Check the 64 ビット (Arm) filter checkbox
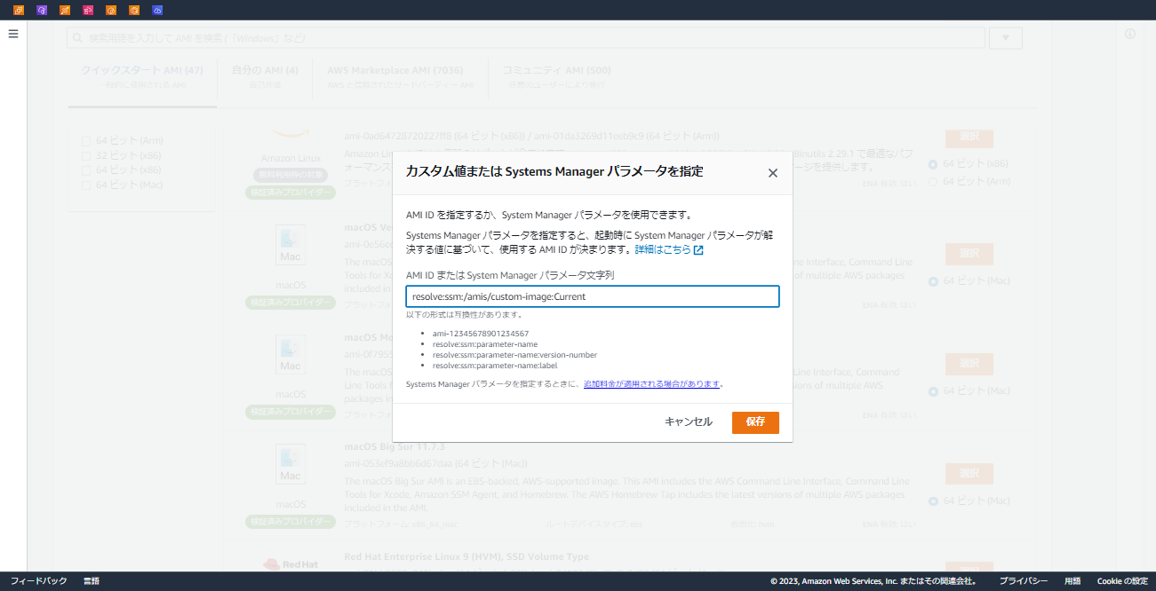Viewport: 1156px width, 591px height. 86,139
